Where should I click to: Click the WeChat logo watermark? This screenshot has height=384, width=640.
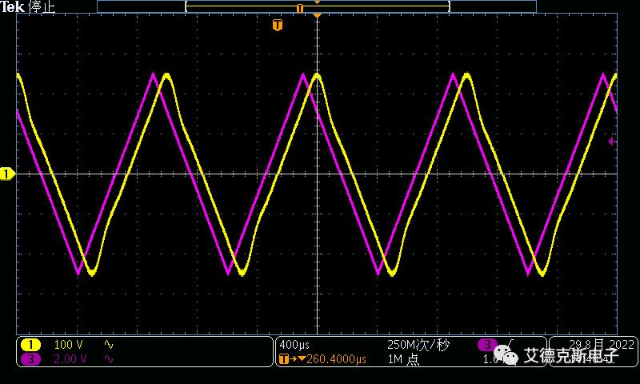(505, 354)
